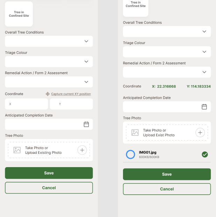Screen dimensions: 216x217
Task: Click green checkmark next to IMG01.jpg
Action: [x=205, y=154]
